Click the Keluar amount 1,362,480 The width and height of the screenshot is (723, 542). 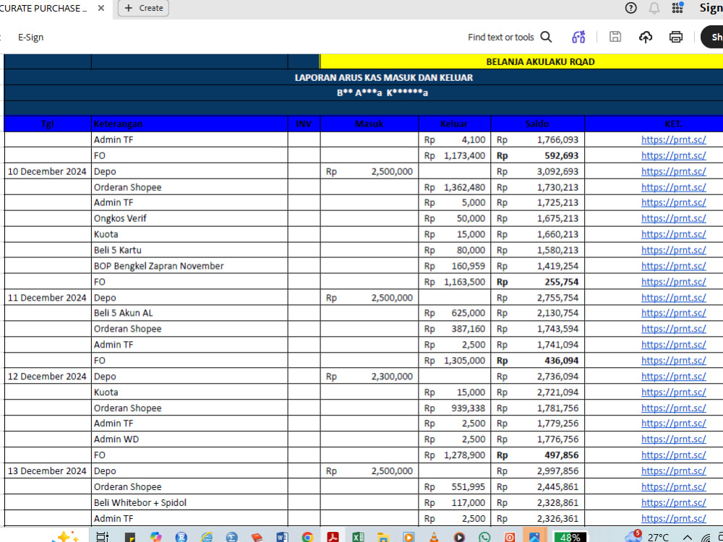[x=464, y=188]
